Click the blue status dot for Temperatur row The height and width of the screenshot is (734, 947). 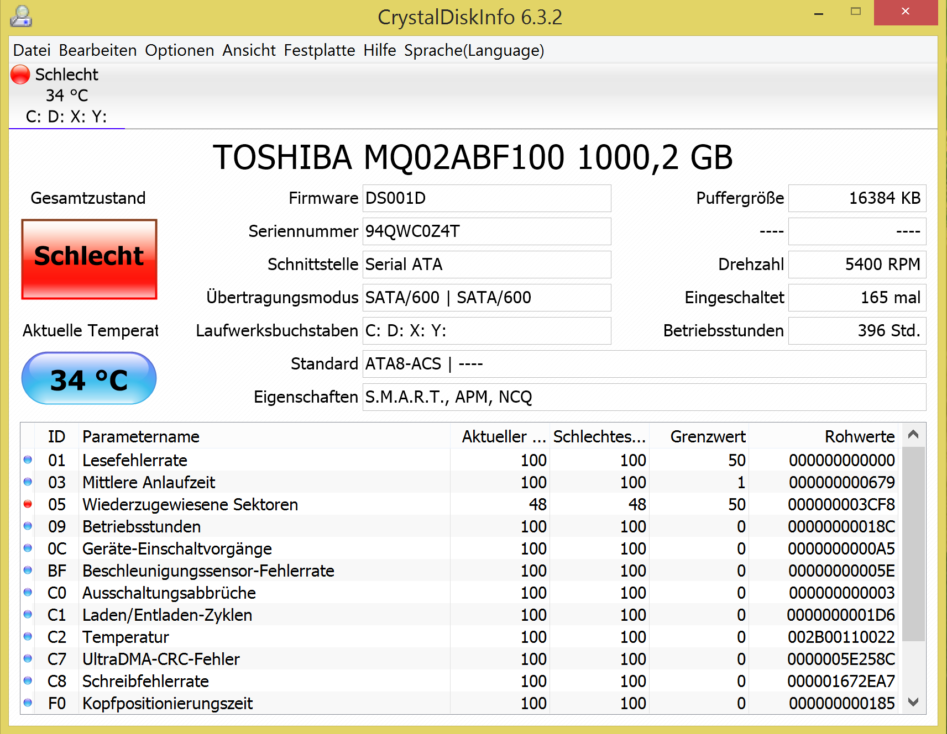coord(28,636)
